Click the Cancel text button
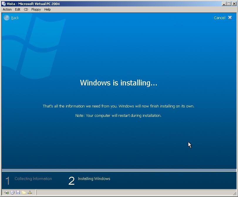238x197 pixels. pos(220,18)
